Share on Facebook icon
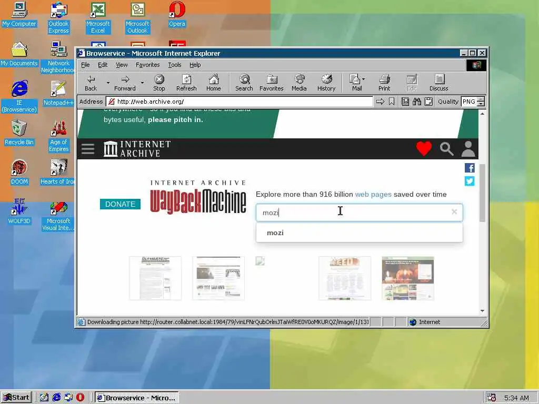Viewport: 539px width, 404px height. point(470,168)
